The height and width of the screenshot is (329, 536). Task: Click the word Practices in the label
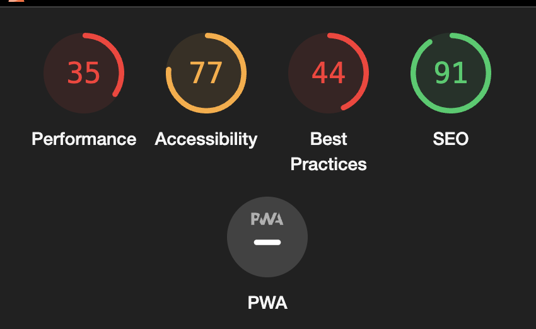[329, 164]
